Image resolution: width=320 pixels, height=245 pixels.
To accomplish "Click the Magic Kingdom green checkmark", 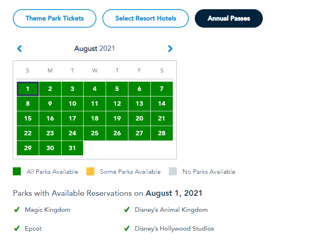I will [x=17, y=210].
